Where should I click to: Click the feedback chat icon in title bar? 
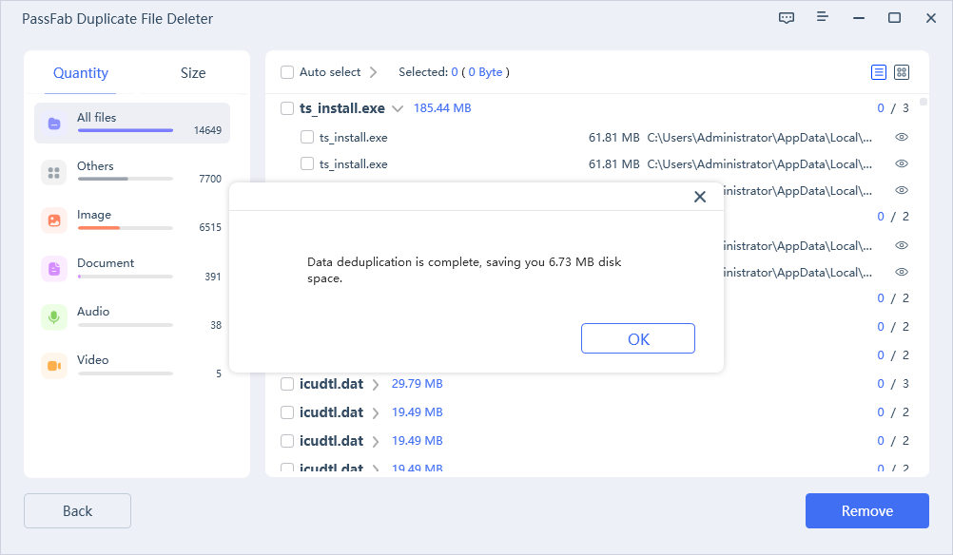coord(787,18)
